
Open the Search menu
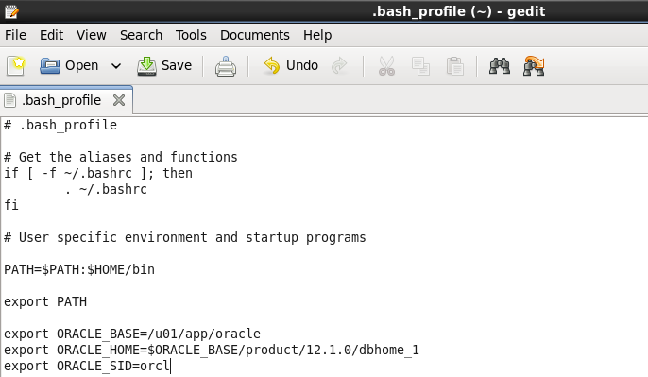click(141, 35)
